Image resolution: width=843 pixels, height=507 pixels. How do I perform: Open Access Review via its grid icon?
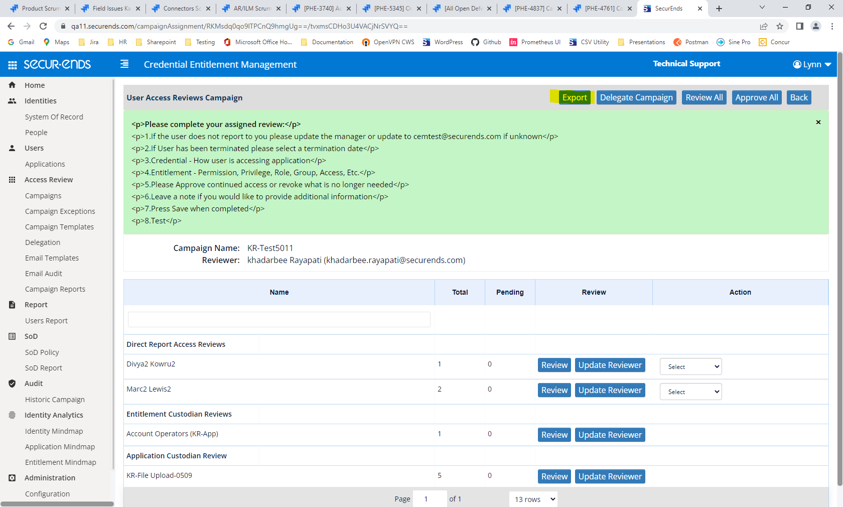click(12, 179)
